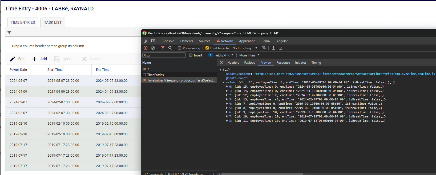The image size is (436, 175).
Task: Switch to the TASK LIST tab
Action: [53, 22]
